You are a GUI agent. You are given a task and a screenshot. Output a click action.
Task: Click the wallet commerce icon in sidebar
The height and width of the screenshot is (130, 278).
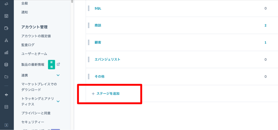6,28
